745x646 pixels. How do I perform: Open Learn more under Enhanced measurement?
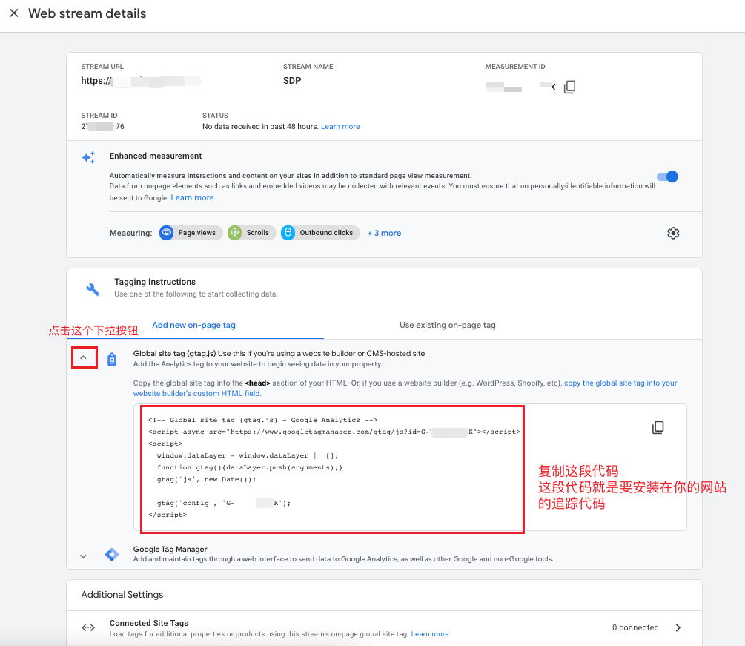[x=193, y=197]
